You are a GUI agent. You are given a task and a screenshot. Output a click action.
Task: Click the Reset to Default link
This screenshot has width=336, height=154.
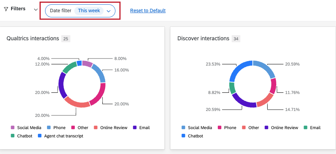148,11
